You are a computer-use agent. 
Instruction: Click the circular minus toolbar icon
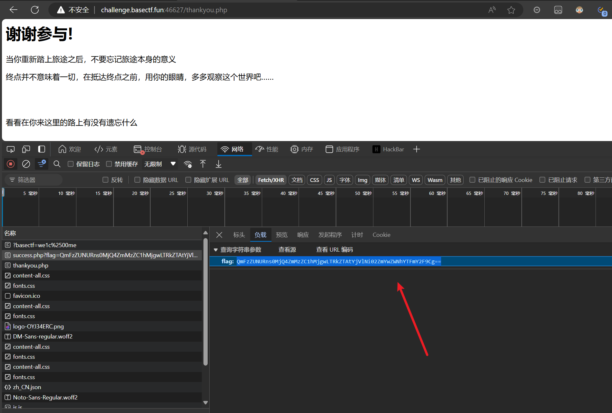(537, 10)
